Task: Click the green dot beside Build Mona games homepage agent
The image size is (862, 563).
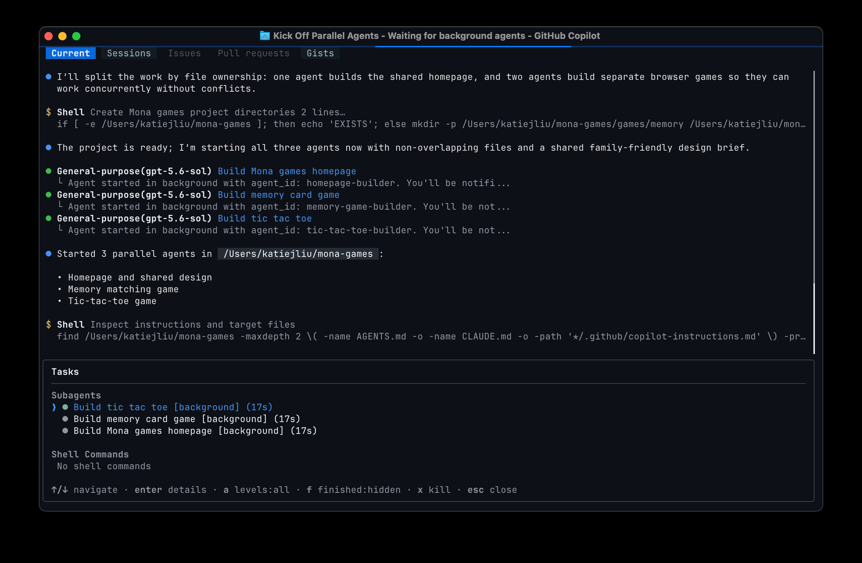Action: pos(48,171)
